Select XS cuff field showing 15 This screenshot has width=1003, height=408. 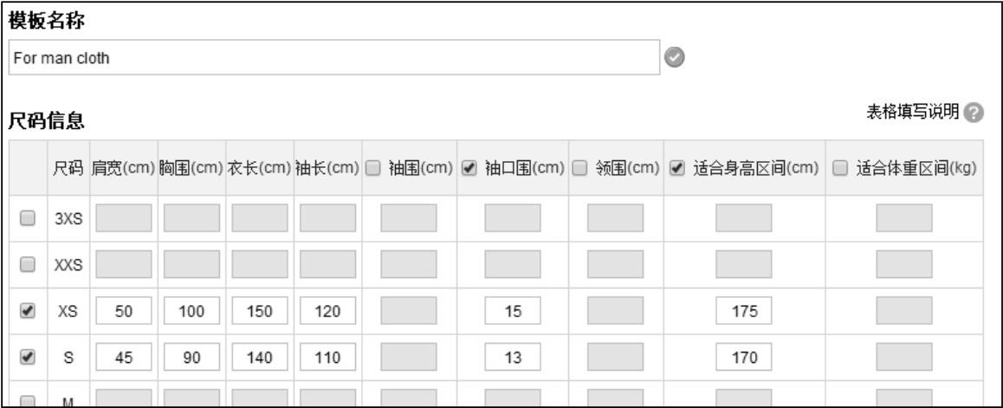click(x=513, y=311)
